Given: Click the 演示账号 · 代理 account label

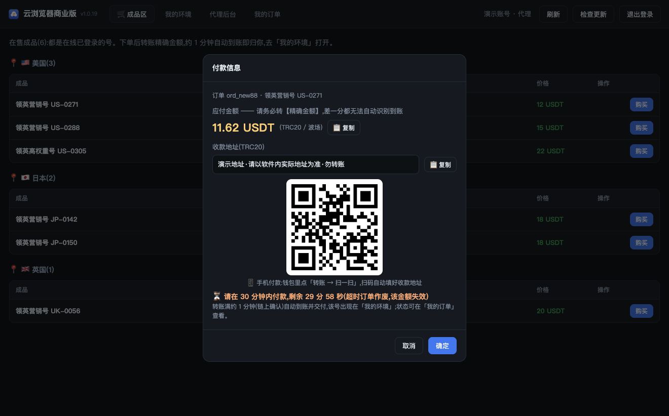Looking at the screenshot, I should click(507, 14).
